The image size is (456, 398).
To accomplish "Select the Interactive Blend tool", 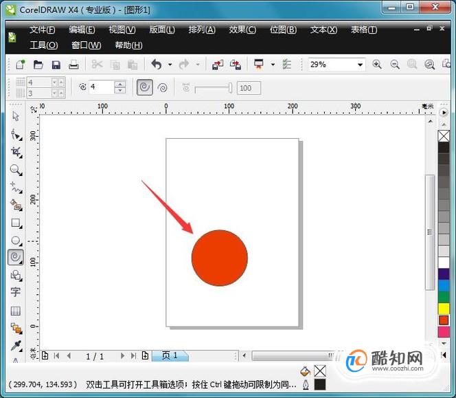I will (16, 329).
